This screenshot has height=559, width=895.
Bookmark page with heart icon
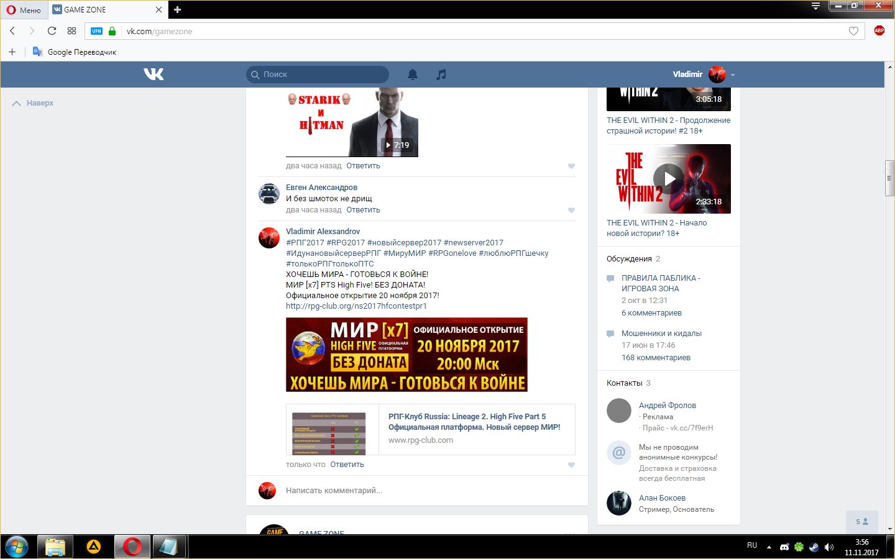point(853,31)
